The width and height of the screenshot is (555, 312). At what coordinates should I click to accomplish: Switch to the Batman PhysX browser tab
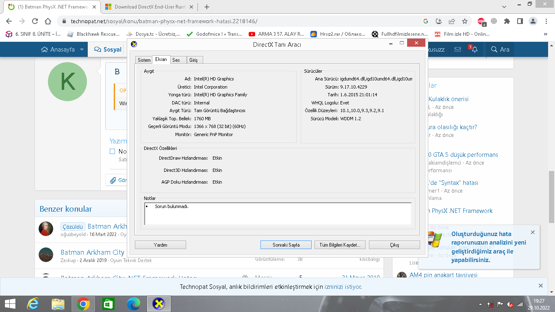(x=53, y=7)
